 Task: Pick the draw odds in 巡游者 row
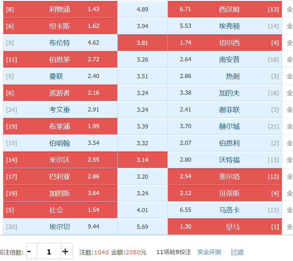[x=142, y=93]
